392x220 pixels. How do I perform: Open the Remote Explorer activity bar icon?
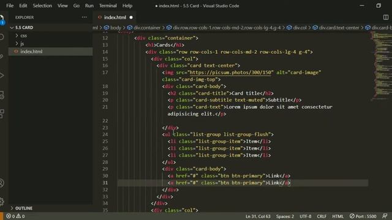point(2,95)
